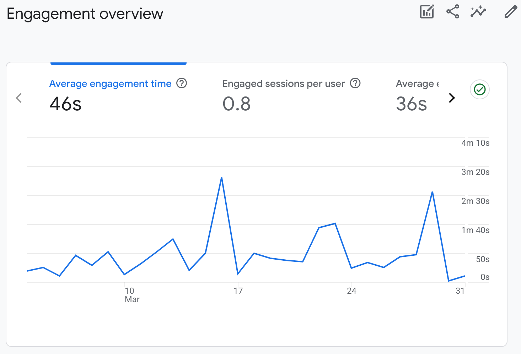Click the 24 date axis label

[351, 291]
